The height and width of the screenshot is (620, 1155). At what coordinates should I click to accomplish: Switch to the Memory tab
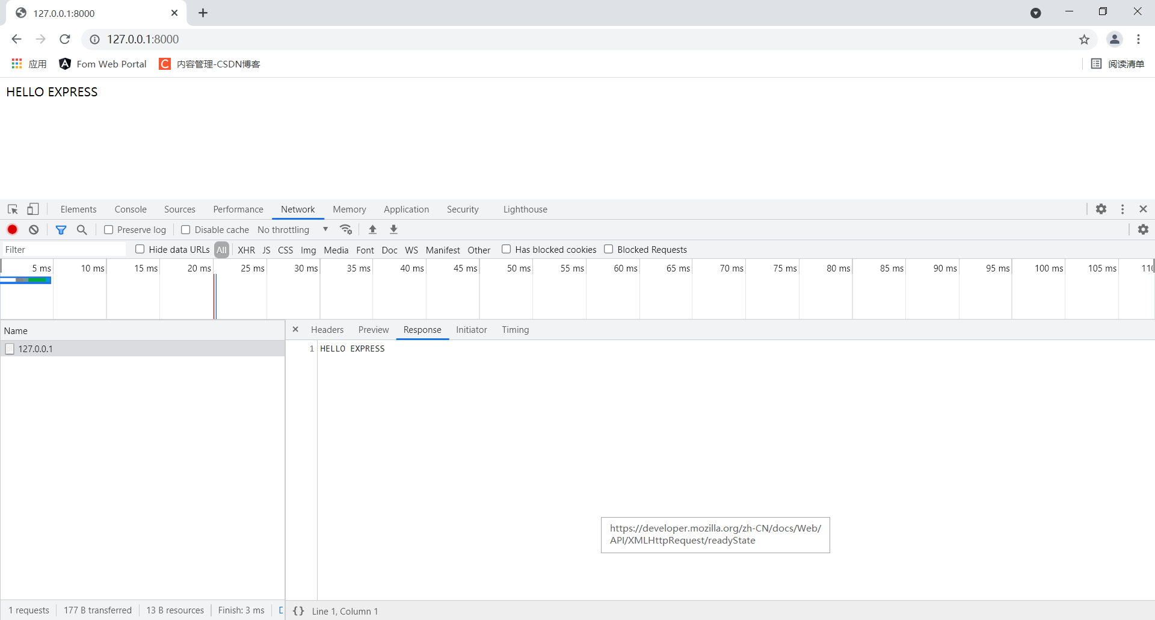click(350, 209)
